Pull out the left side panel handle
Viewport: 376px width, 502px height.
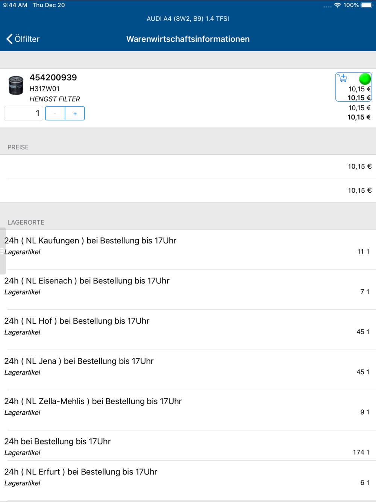[x=3, y=251]
